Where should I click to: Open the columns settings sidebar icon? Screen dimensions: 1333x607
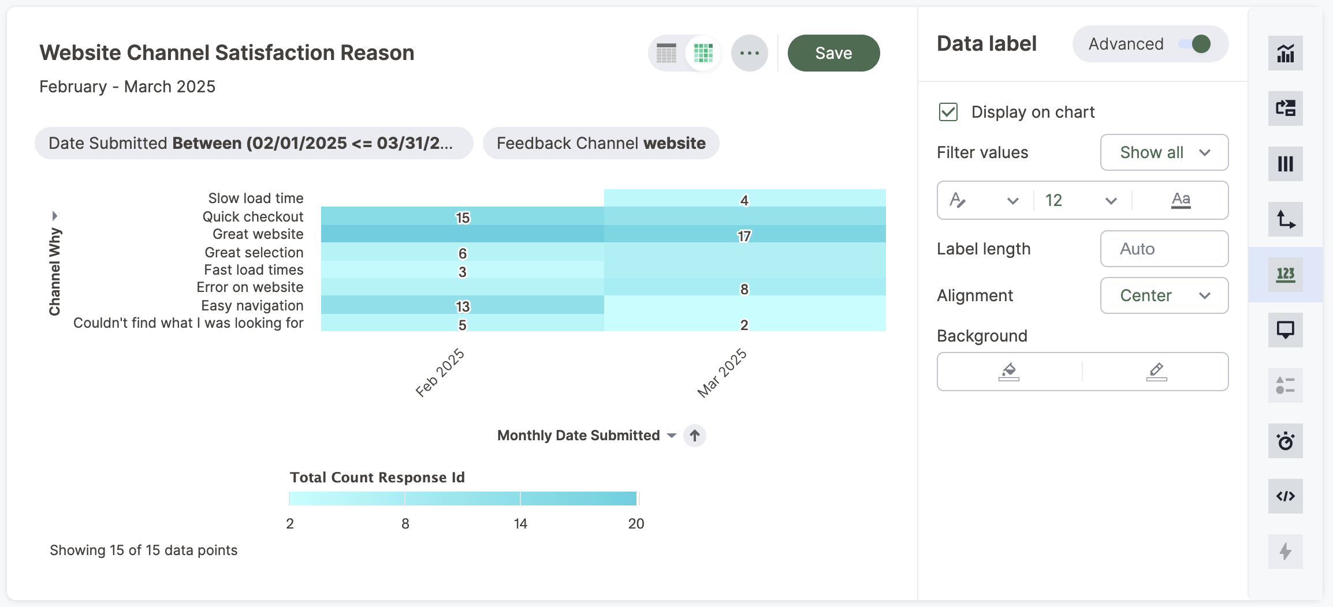[x=1285, y=164]
